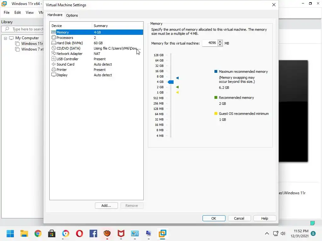322x241 pixels.
Task: Click the memory slider thumb at 4 GB
Action: point(171,82)
